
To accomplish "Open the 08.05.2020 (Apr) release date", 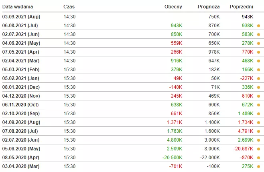I will 21,158.
